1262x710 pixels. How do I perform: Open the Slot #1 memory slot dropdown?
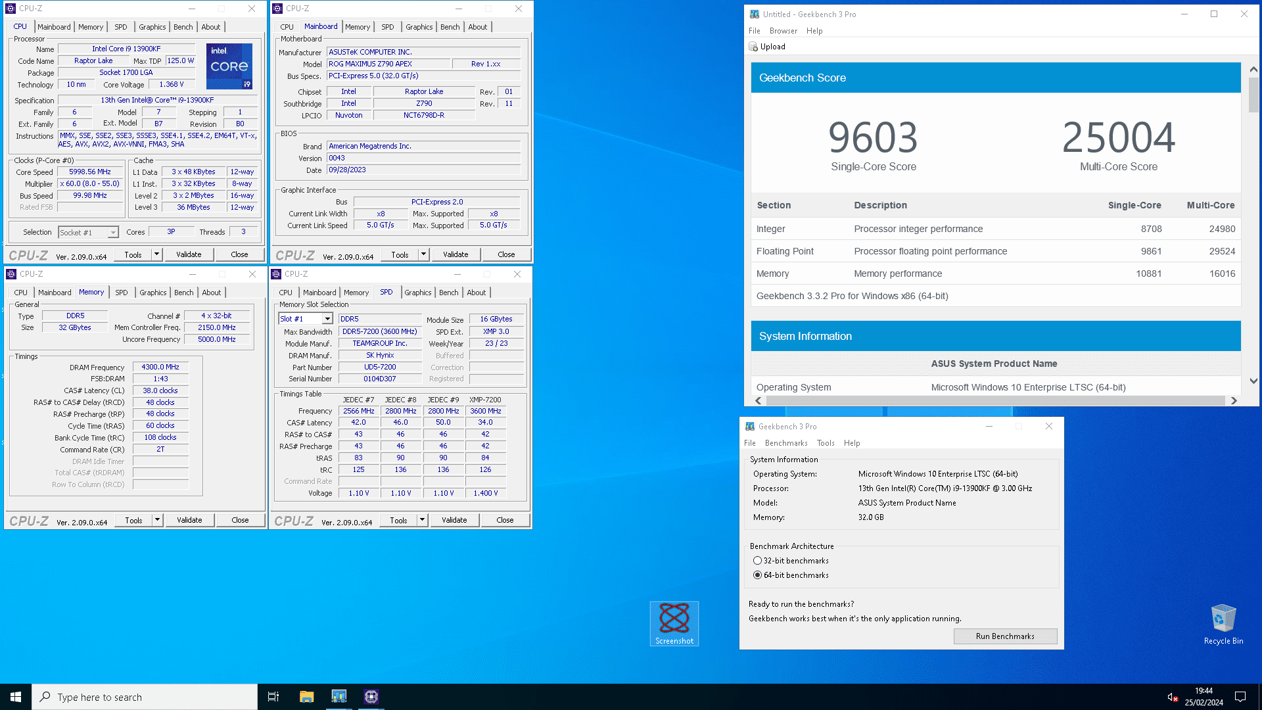(327, 319)
